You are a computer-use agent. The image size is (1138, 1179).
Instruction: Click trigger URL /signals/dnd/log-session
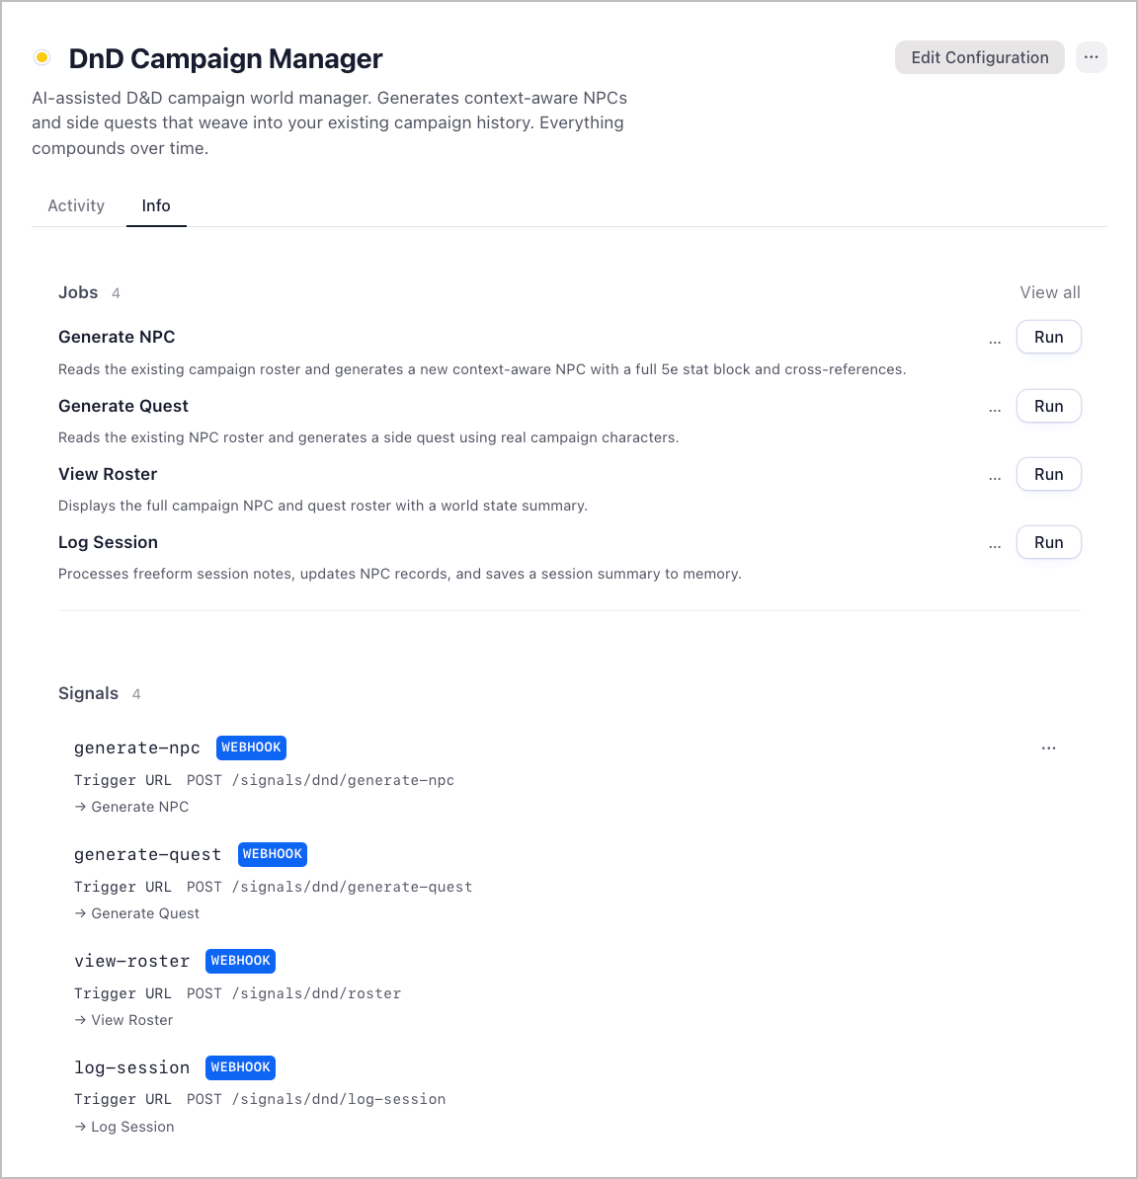[x=339, y=1099]
